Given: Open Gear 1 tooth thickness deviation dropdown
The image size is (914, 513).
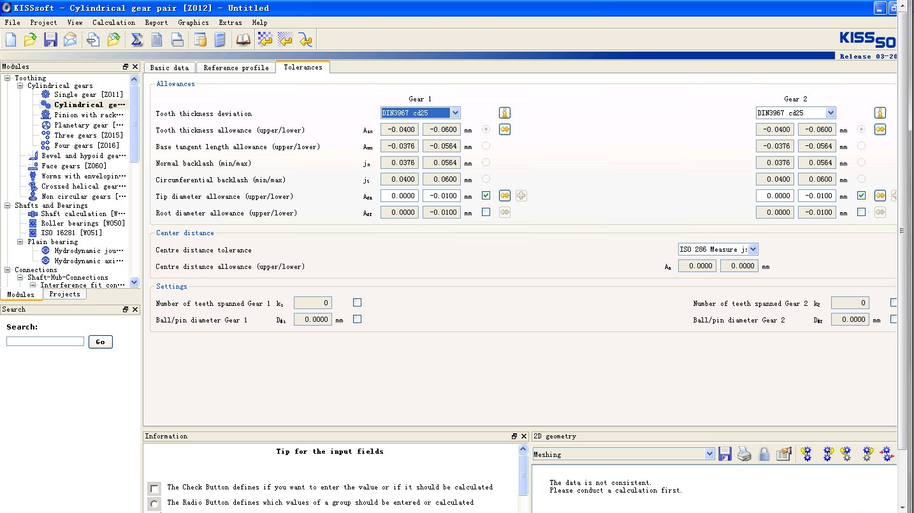Looking at the screenshot, I should [x=454, y=113].
